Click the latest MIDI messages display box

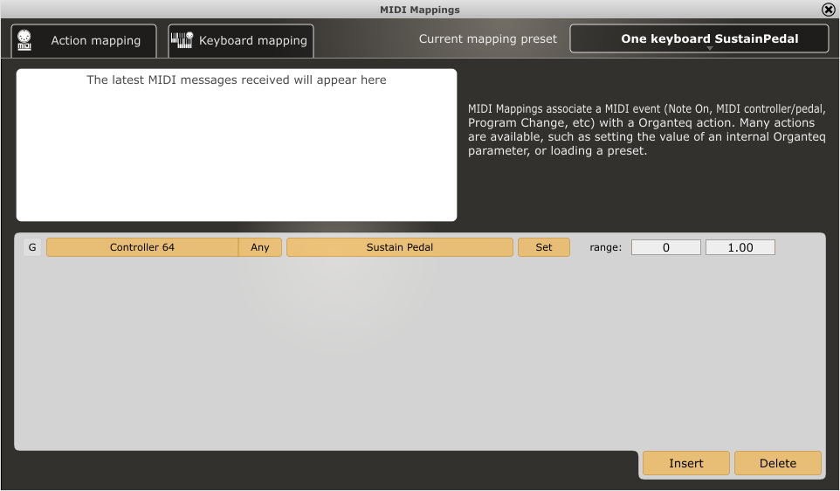(x=237, y=145)
